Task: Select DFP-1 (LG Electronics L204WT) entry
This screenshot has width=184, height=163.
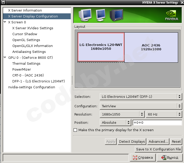Action: pos(39,81)
